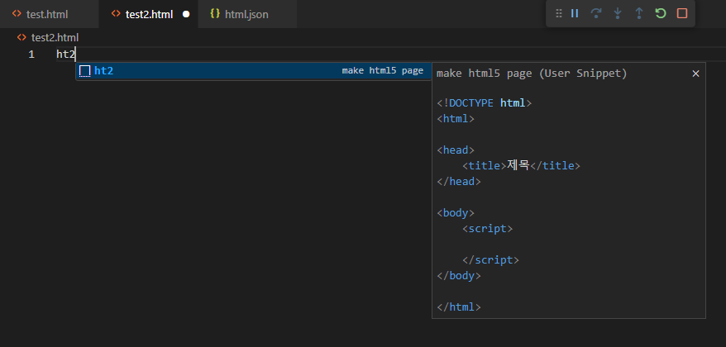Click the opening <body> tag in preview
This screenshot has height=347, width=726.
[456, 213]
